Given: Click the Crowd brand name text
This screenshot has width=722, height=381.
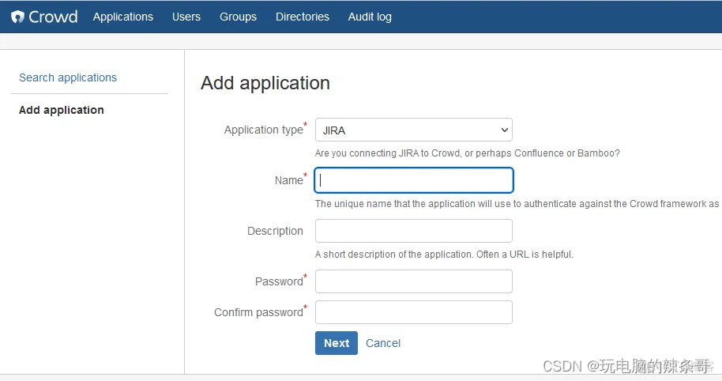Looking at the screenshot, I should (x=53, y=17).
